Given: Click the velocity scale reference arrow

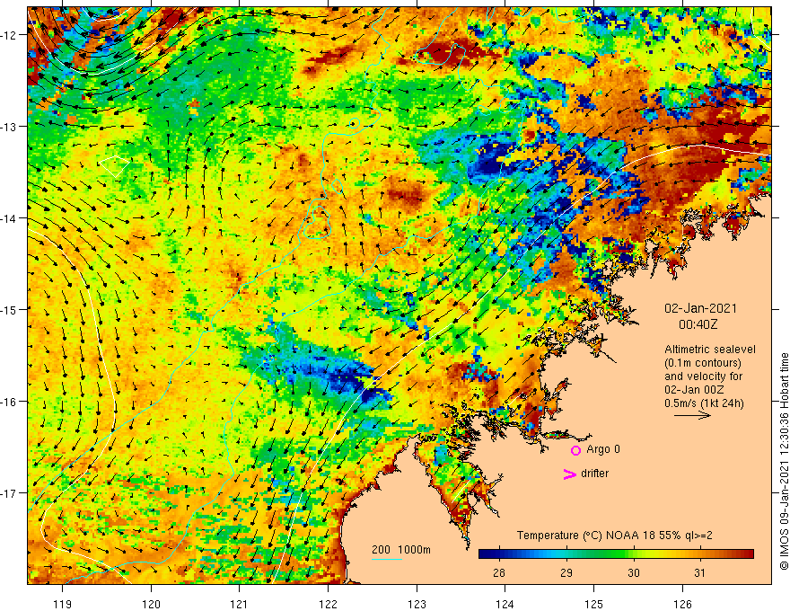Looking at the screenshot, I should coord(692,415).
